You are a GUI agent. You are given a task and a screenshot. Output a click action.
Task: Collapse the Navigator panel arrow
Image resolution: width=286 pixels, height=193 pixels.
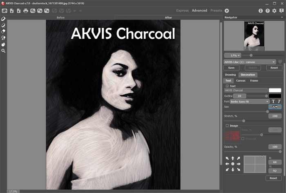tap(282, 17)
